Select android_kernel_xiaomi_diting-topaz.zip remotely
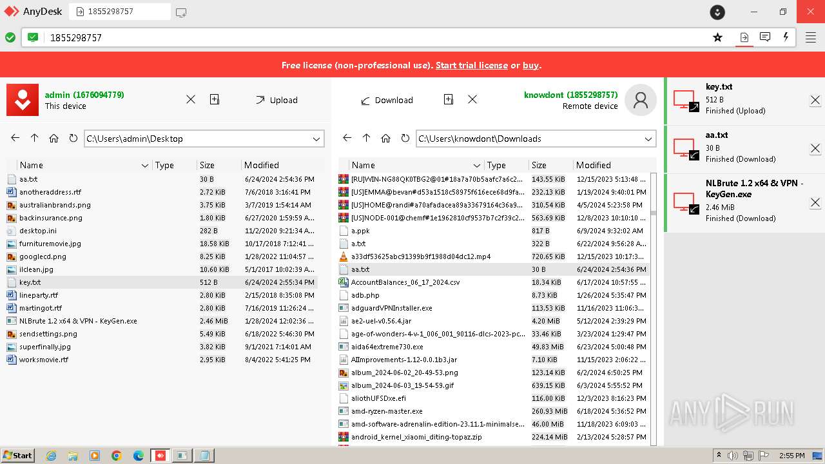This screenshot has height=464, width=825. click(494, 437)
